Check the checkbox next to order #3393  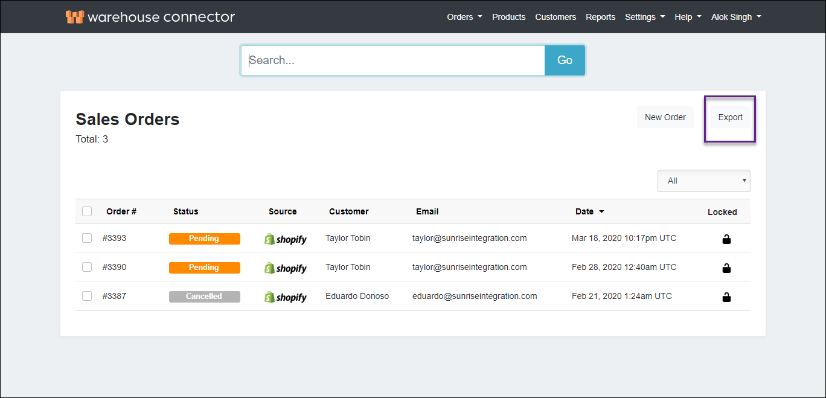pyautogui.click(x=86, y=238)
